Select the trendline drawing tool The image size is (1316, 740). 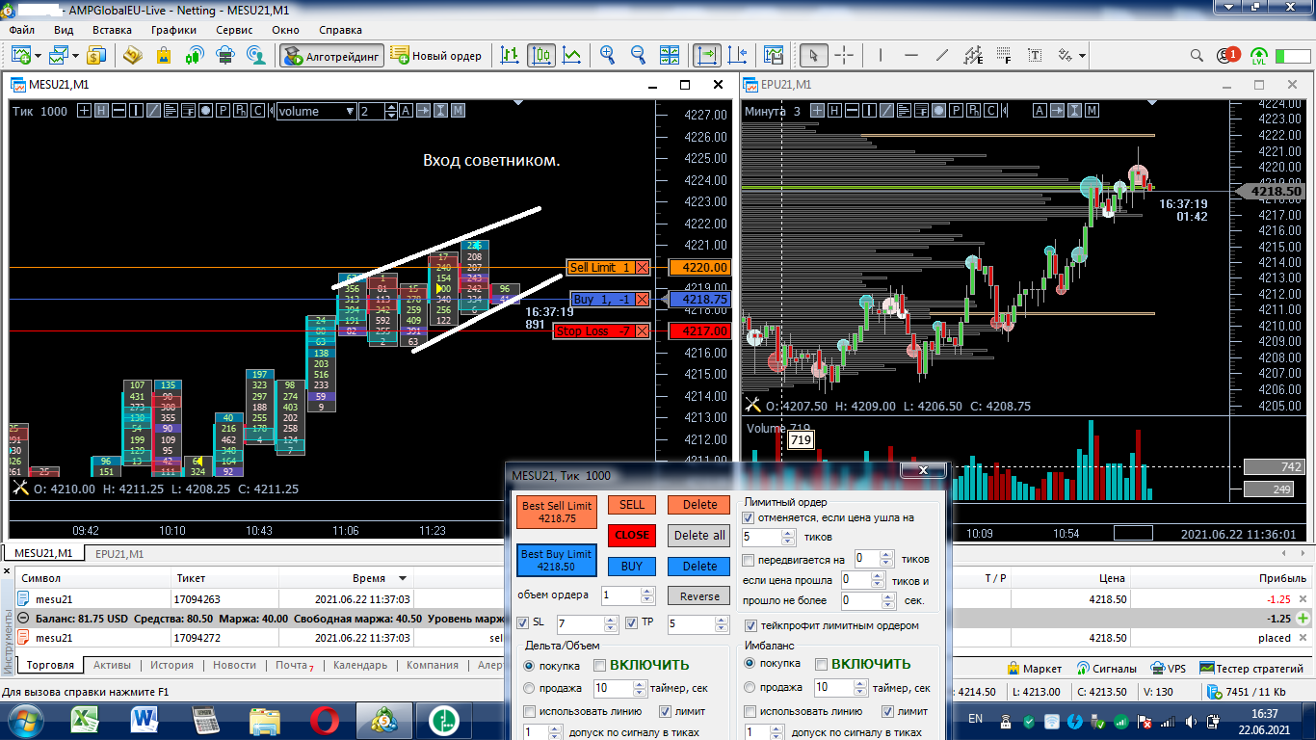[x=942, y=55]
